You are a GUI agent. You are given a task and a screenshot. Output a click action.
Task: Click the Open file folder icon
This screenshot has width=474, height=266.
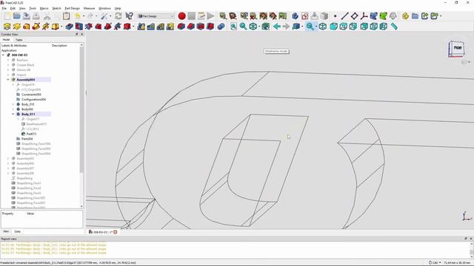point(17,16)
